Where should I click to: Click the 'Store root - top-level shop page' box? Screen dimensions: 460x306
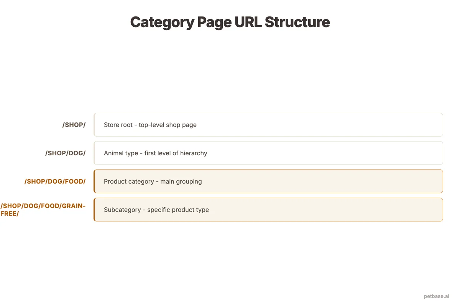coord(268,125)
